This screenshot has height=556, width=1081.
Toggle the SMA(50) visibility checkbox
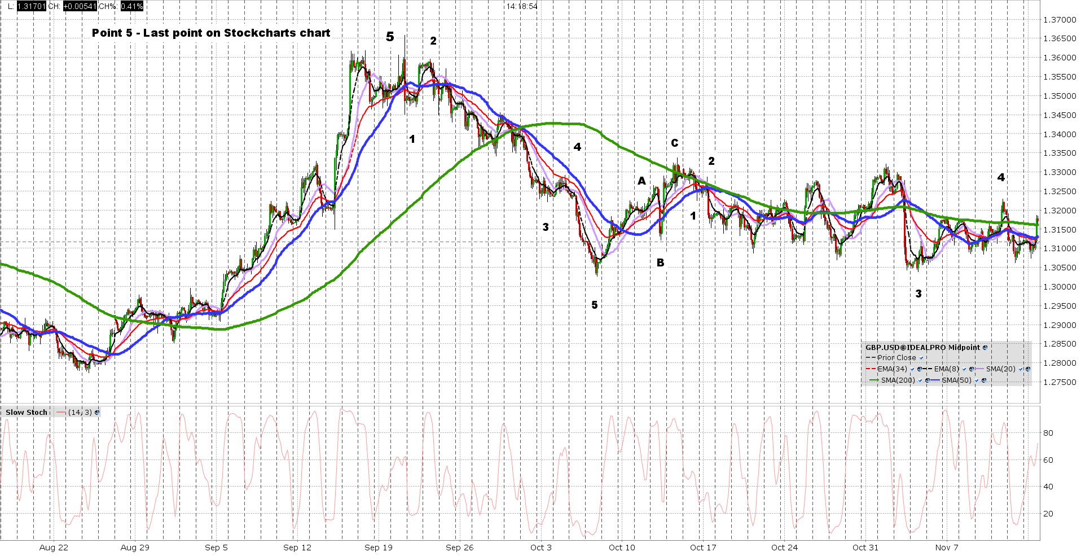pyautogui.click(x=977, y=380)
